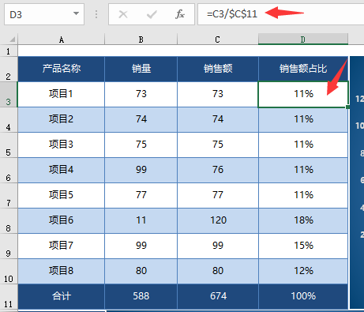Select row 2 header
This screenshot has width=364, height=312.
pyautogui.click(x=9, y=69)
